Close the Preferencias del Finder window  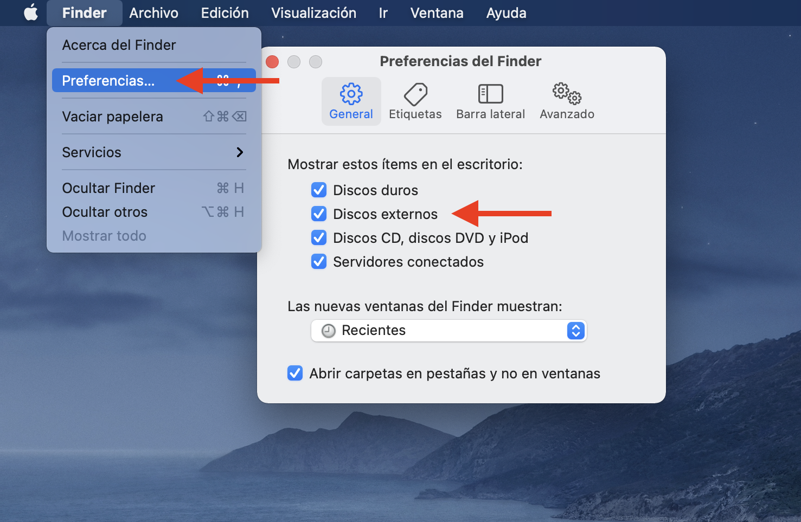tap(272, 62)
